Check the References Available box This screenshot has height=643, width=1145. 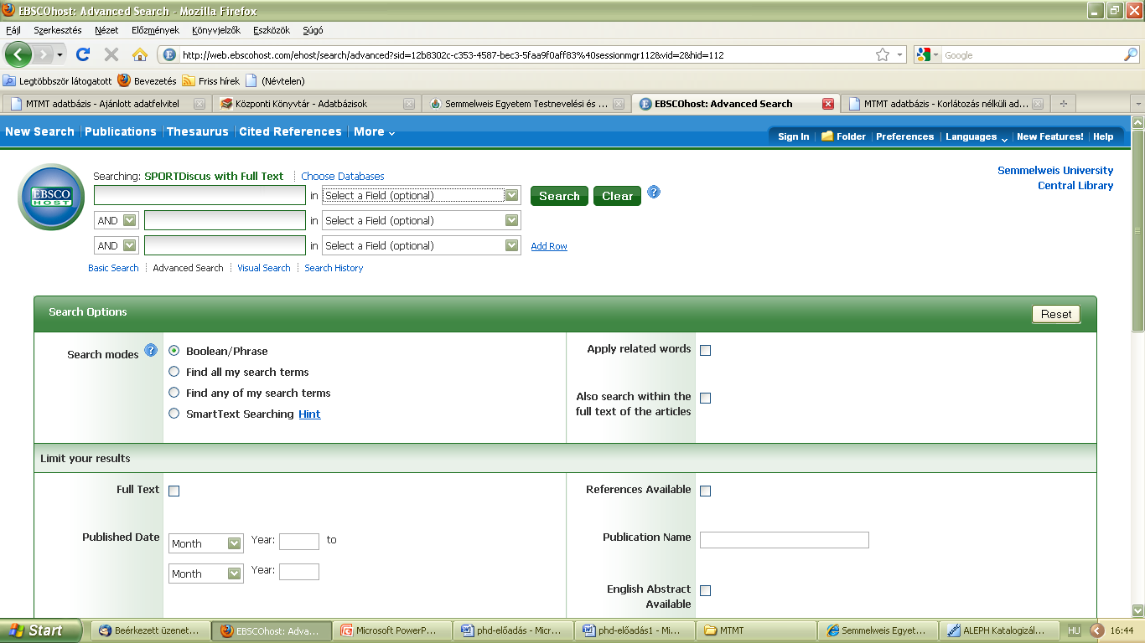pyautogui.click(x=705, y=491)
